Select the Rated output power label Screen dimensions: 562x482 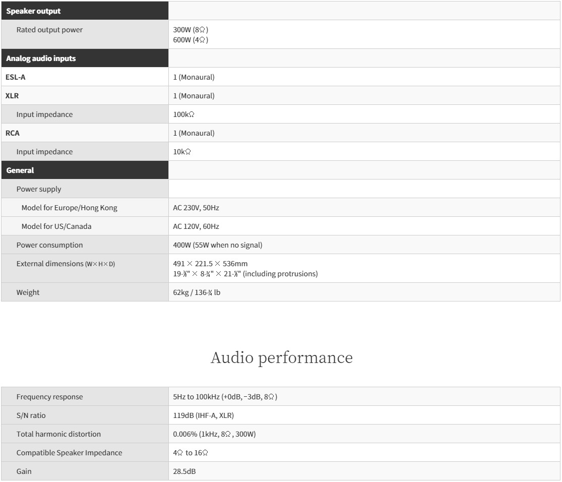point(49,30)
